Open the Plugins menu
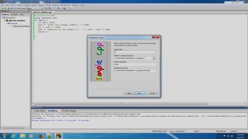Screen dimensions: 248x139 point(55,5)
